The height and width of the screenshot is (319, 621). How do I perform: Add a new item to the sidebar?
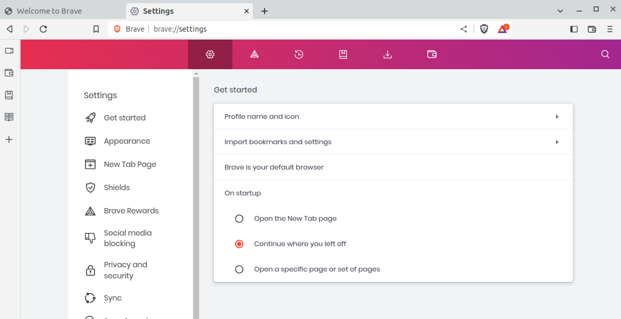click(x=9, y=139)
